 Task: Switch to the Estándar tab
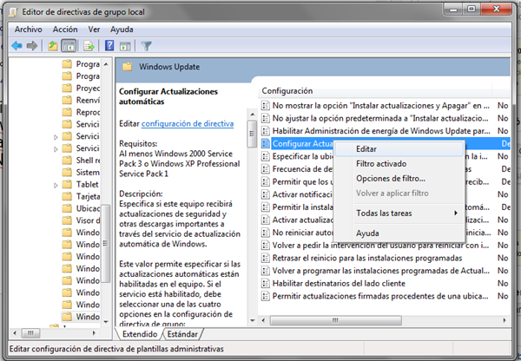pyautogui.click(x=181, y=333)
